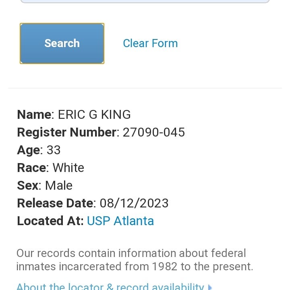Click the Located At label
Image resolution: width=290 pixels, height=290 pixels.
coord(50,221)
